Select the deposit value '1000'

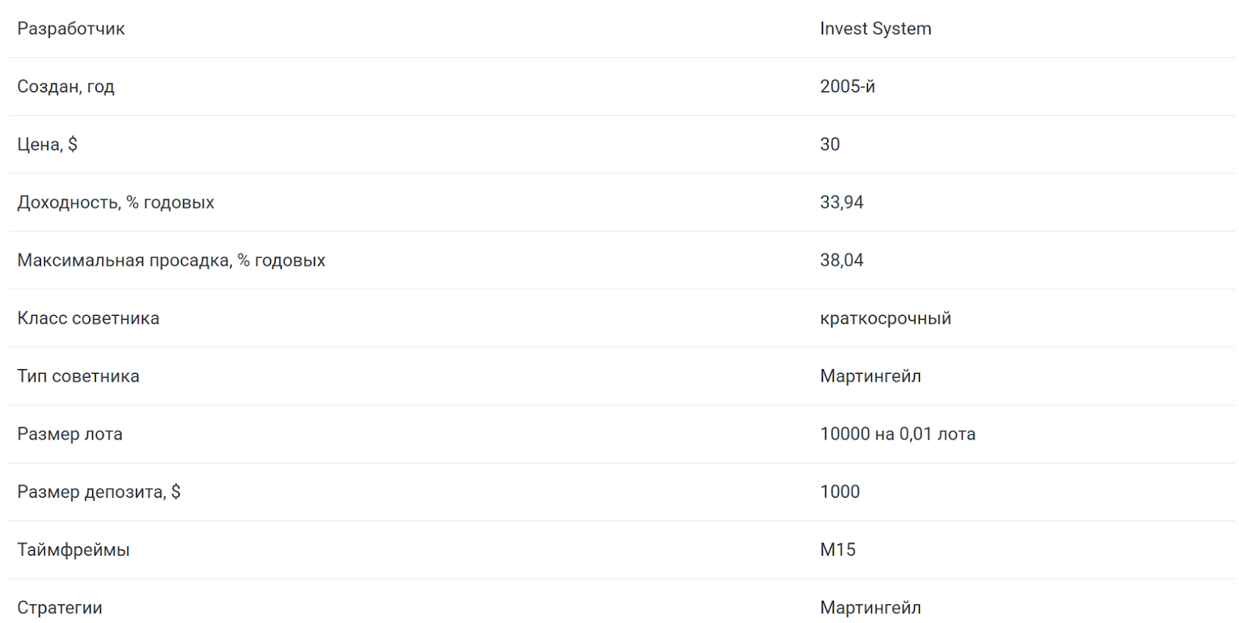pyautogui.click(x=839, y=492)
